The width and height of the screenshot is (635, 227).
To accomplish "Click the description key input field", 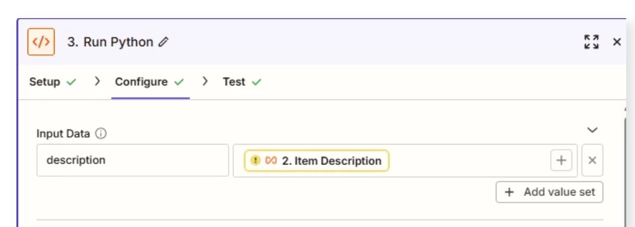I will pos(133,160).
